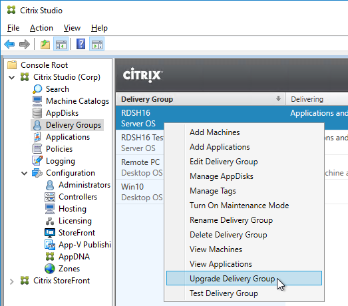Select Policies tree label
This screenshot has width=348, height=306.
coord(59,149)
